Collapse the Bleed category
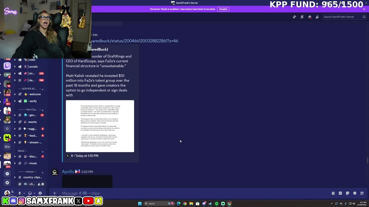The image size is (369, 207). [22, 151]
